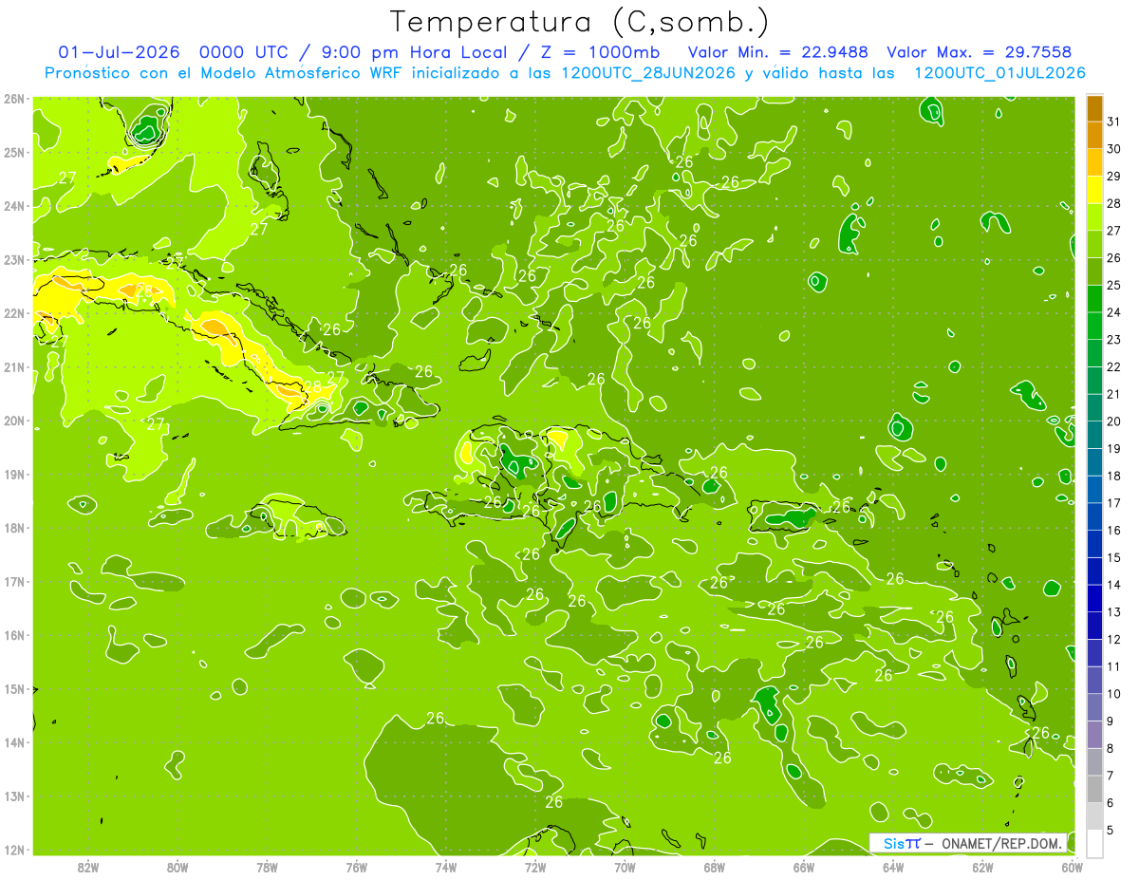The width and height of the screenshot is (1139, 880).
Task: Click the colorbar label 31
Action: tap(1113, 122)
